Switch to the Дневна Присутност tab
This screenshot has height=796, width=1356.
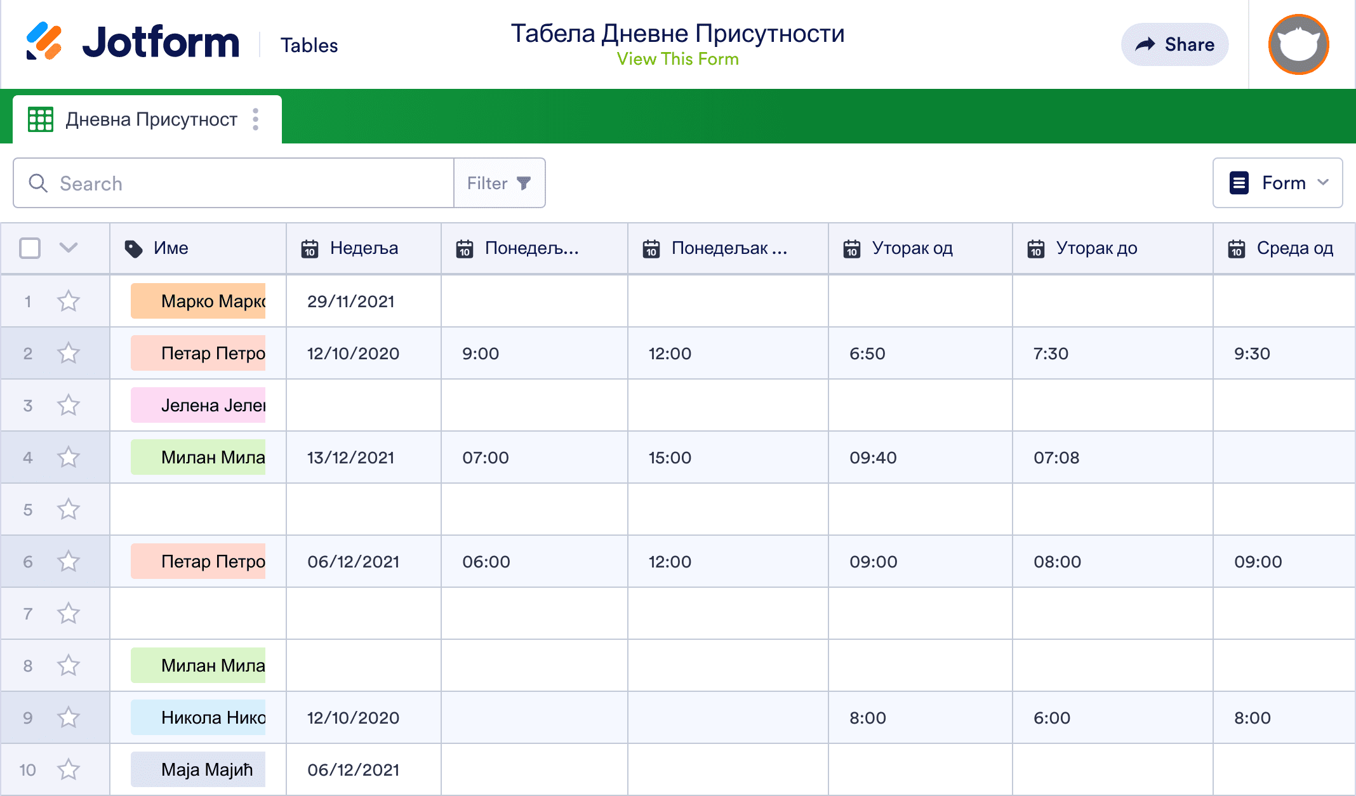tap(151, 119)
